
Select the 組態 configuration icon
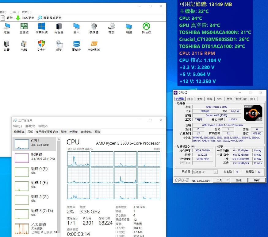tap(59, 46)
